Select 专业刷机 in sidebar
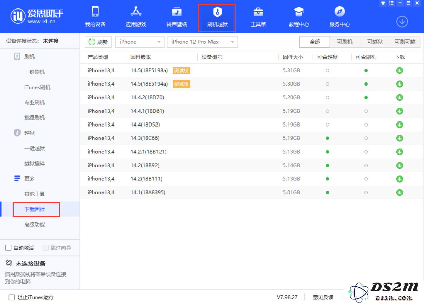 [35, 102]
